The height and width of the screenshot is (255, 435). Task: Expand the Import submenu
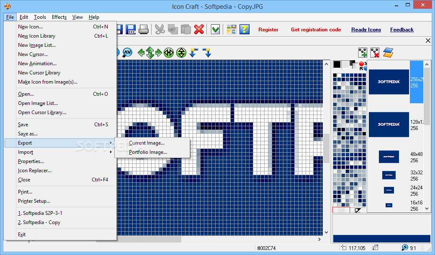click(x=60, y=152)
